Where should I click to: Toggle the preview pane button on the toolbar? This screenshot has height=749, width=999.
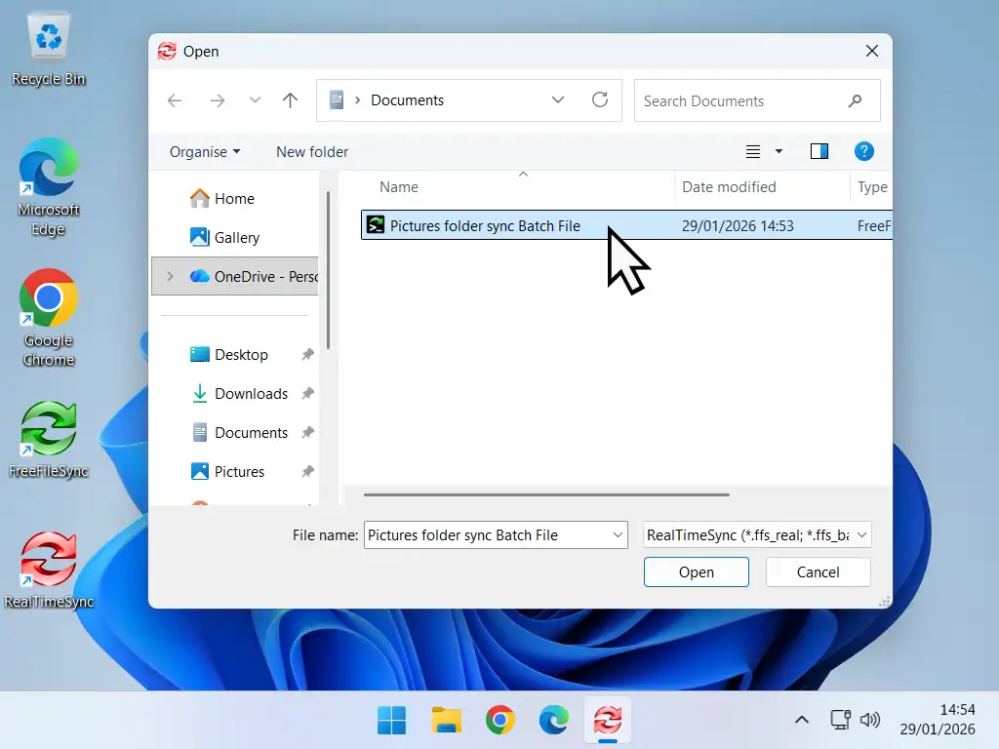819,151
